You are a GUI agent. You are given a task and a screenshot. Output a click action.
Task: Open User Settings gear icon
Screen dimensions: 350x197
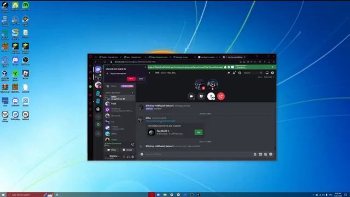(x=132, y=157)
